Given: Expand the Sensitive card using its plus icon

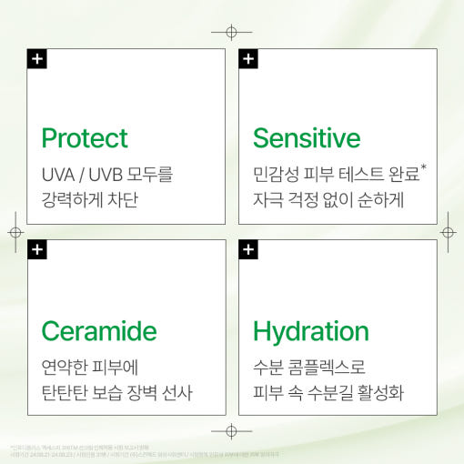Looking at the screenshot, I should click(248, 59).
